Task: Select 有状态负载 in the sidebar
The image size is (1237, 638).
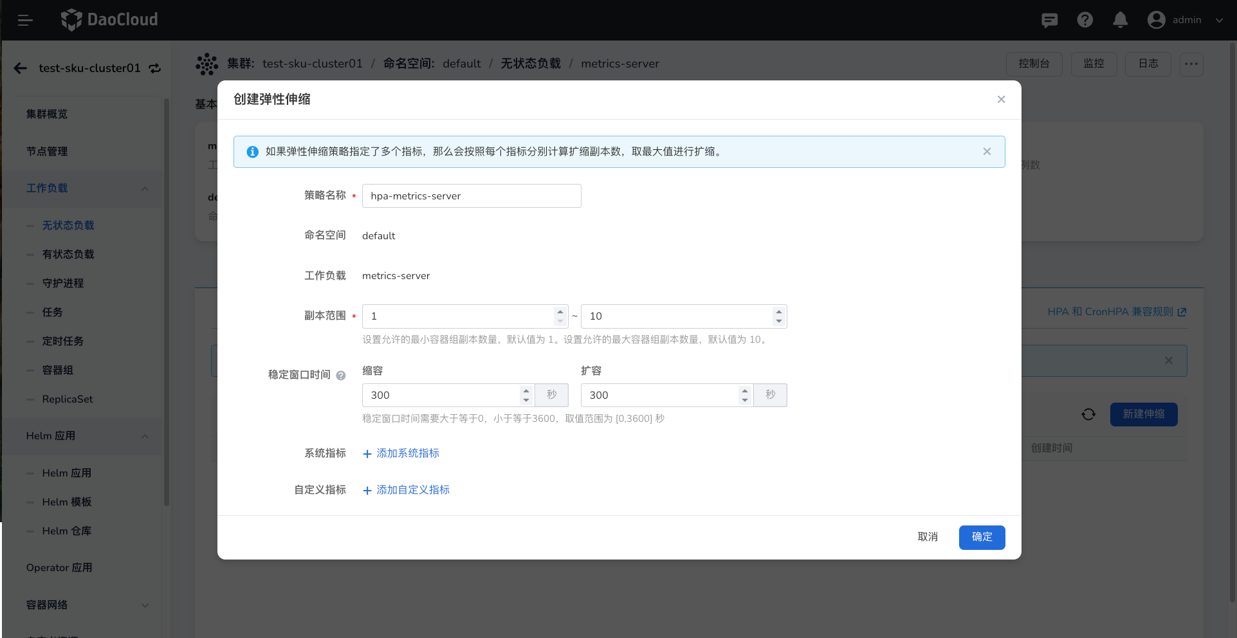Action: tap(68, 255)
